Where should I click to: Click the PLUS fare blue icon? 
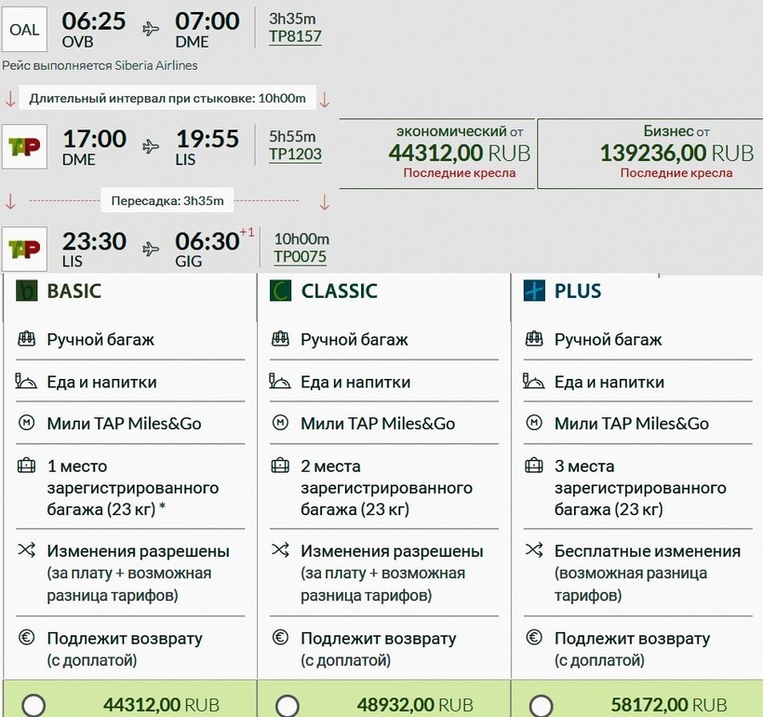(534, 291)
